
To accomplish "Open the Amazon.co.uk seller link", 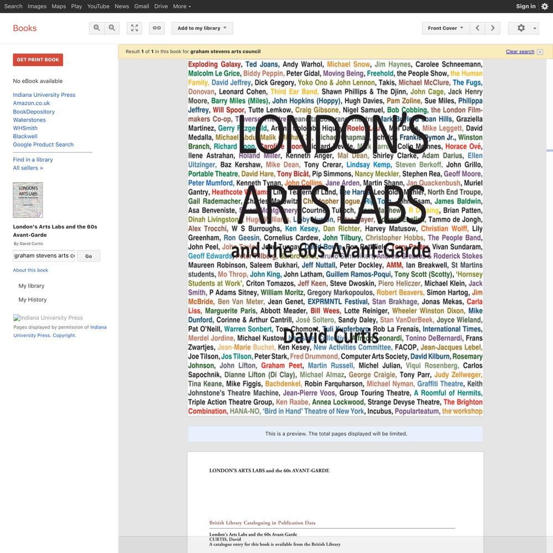I will pyautogui.click(x=32, y=103).
